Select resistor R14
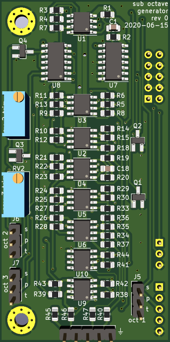The width and height of the screenshot is (170, 342). tap(107, 128)
